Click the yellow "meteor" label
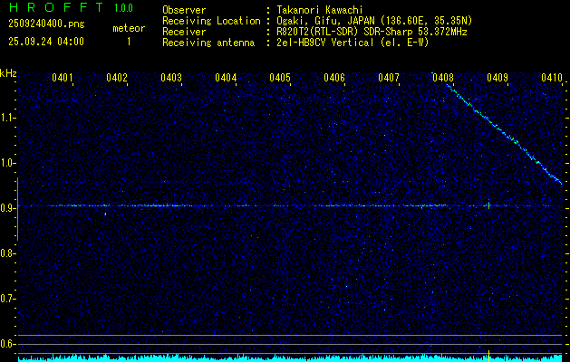 [x=129, y=28]
